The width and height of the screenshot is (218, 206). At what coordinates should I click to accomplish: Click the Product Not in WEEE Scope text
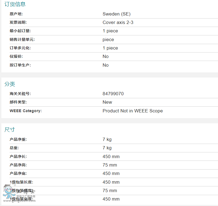coord(132,111)
